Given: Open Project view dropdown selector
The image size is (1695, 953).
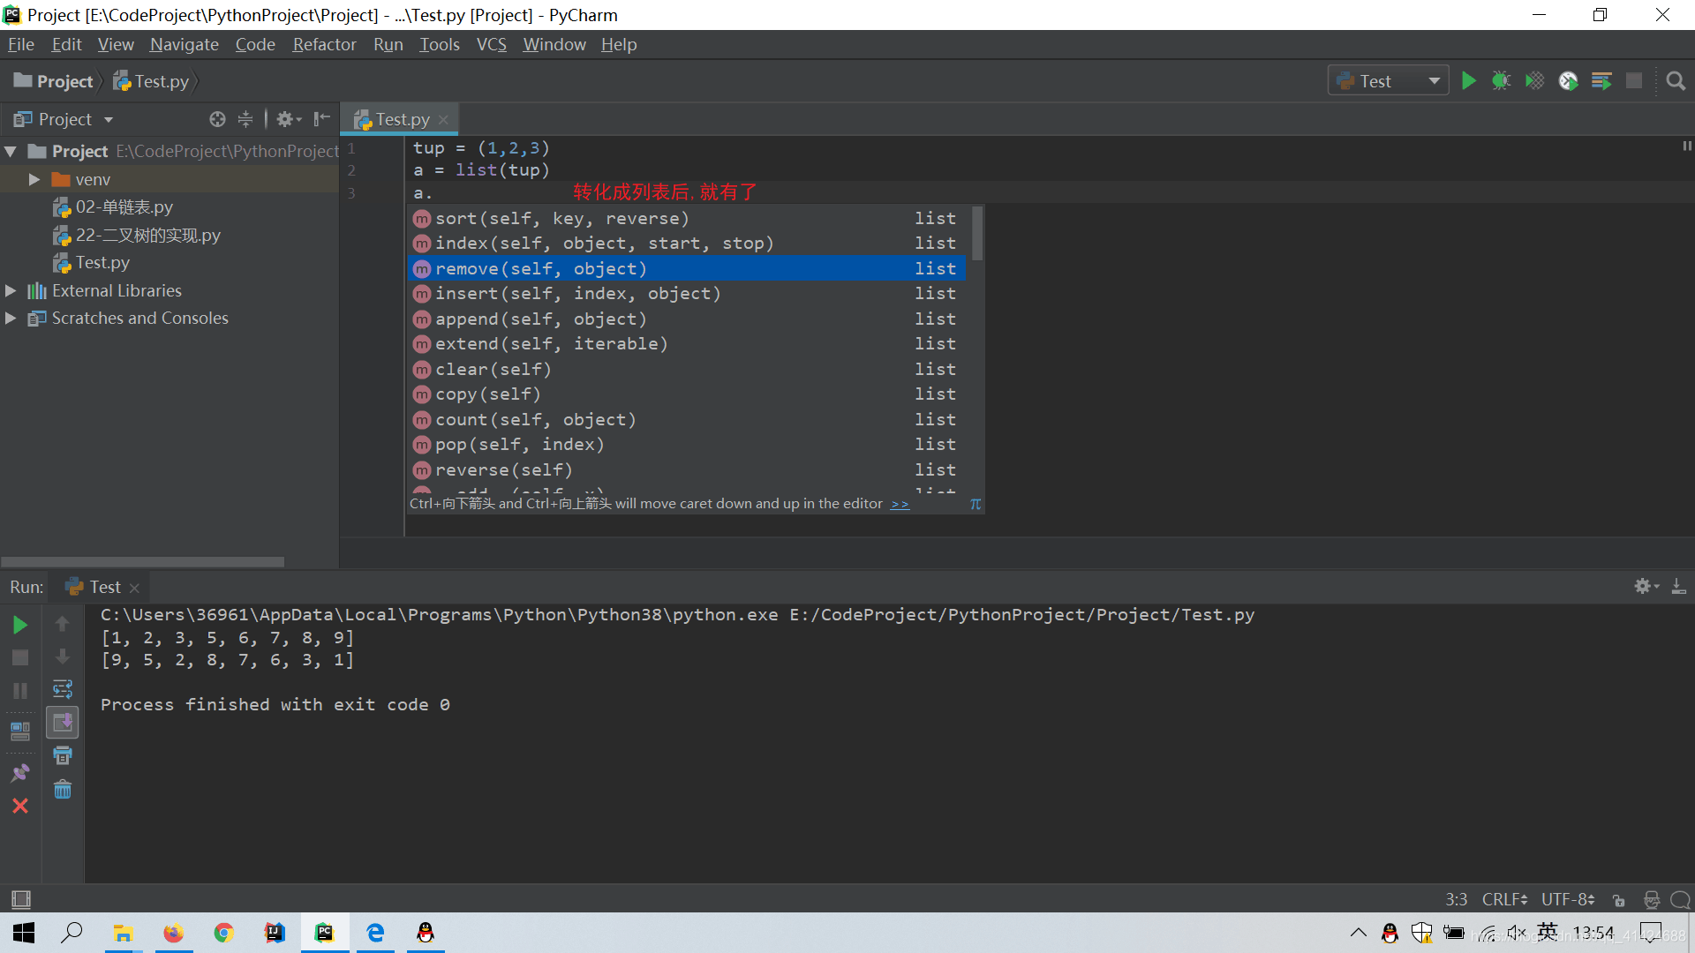Looking at the screenshot, I should (64, 119).
